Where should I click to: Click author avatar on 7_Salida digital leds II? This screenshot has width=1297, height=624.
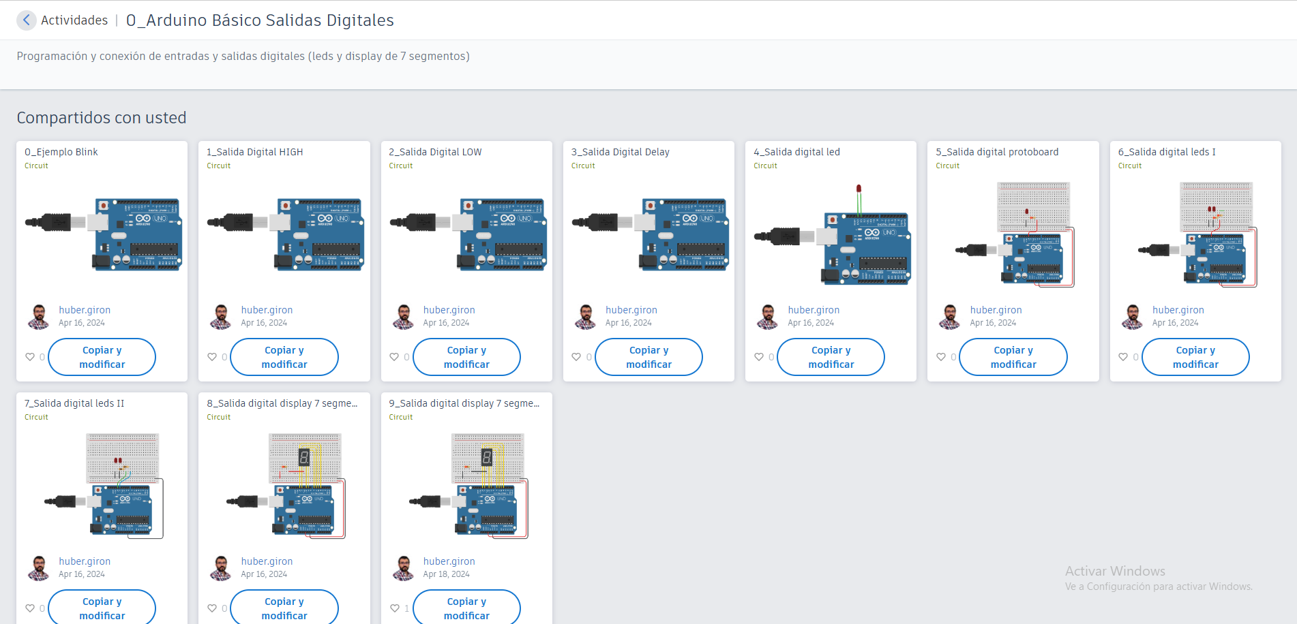(x=39, y=568)
